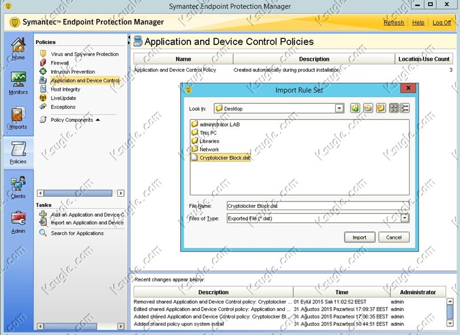Click the Desktop home folder icon
This screenshot has height=335, width=460.
coord(368,108)
